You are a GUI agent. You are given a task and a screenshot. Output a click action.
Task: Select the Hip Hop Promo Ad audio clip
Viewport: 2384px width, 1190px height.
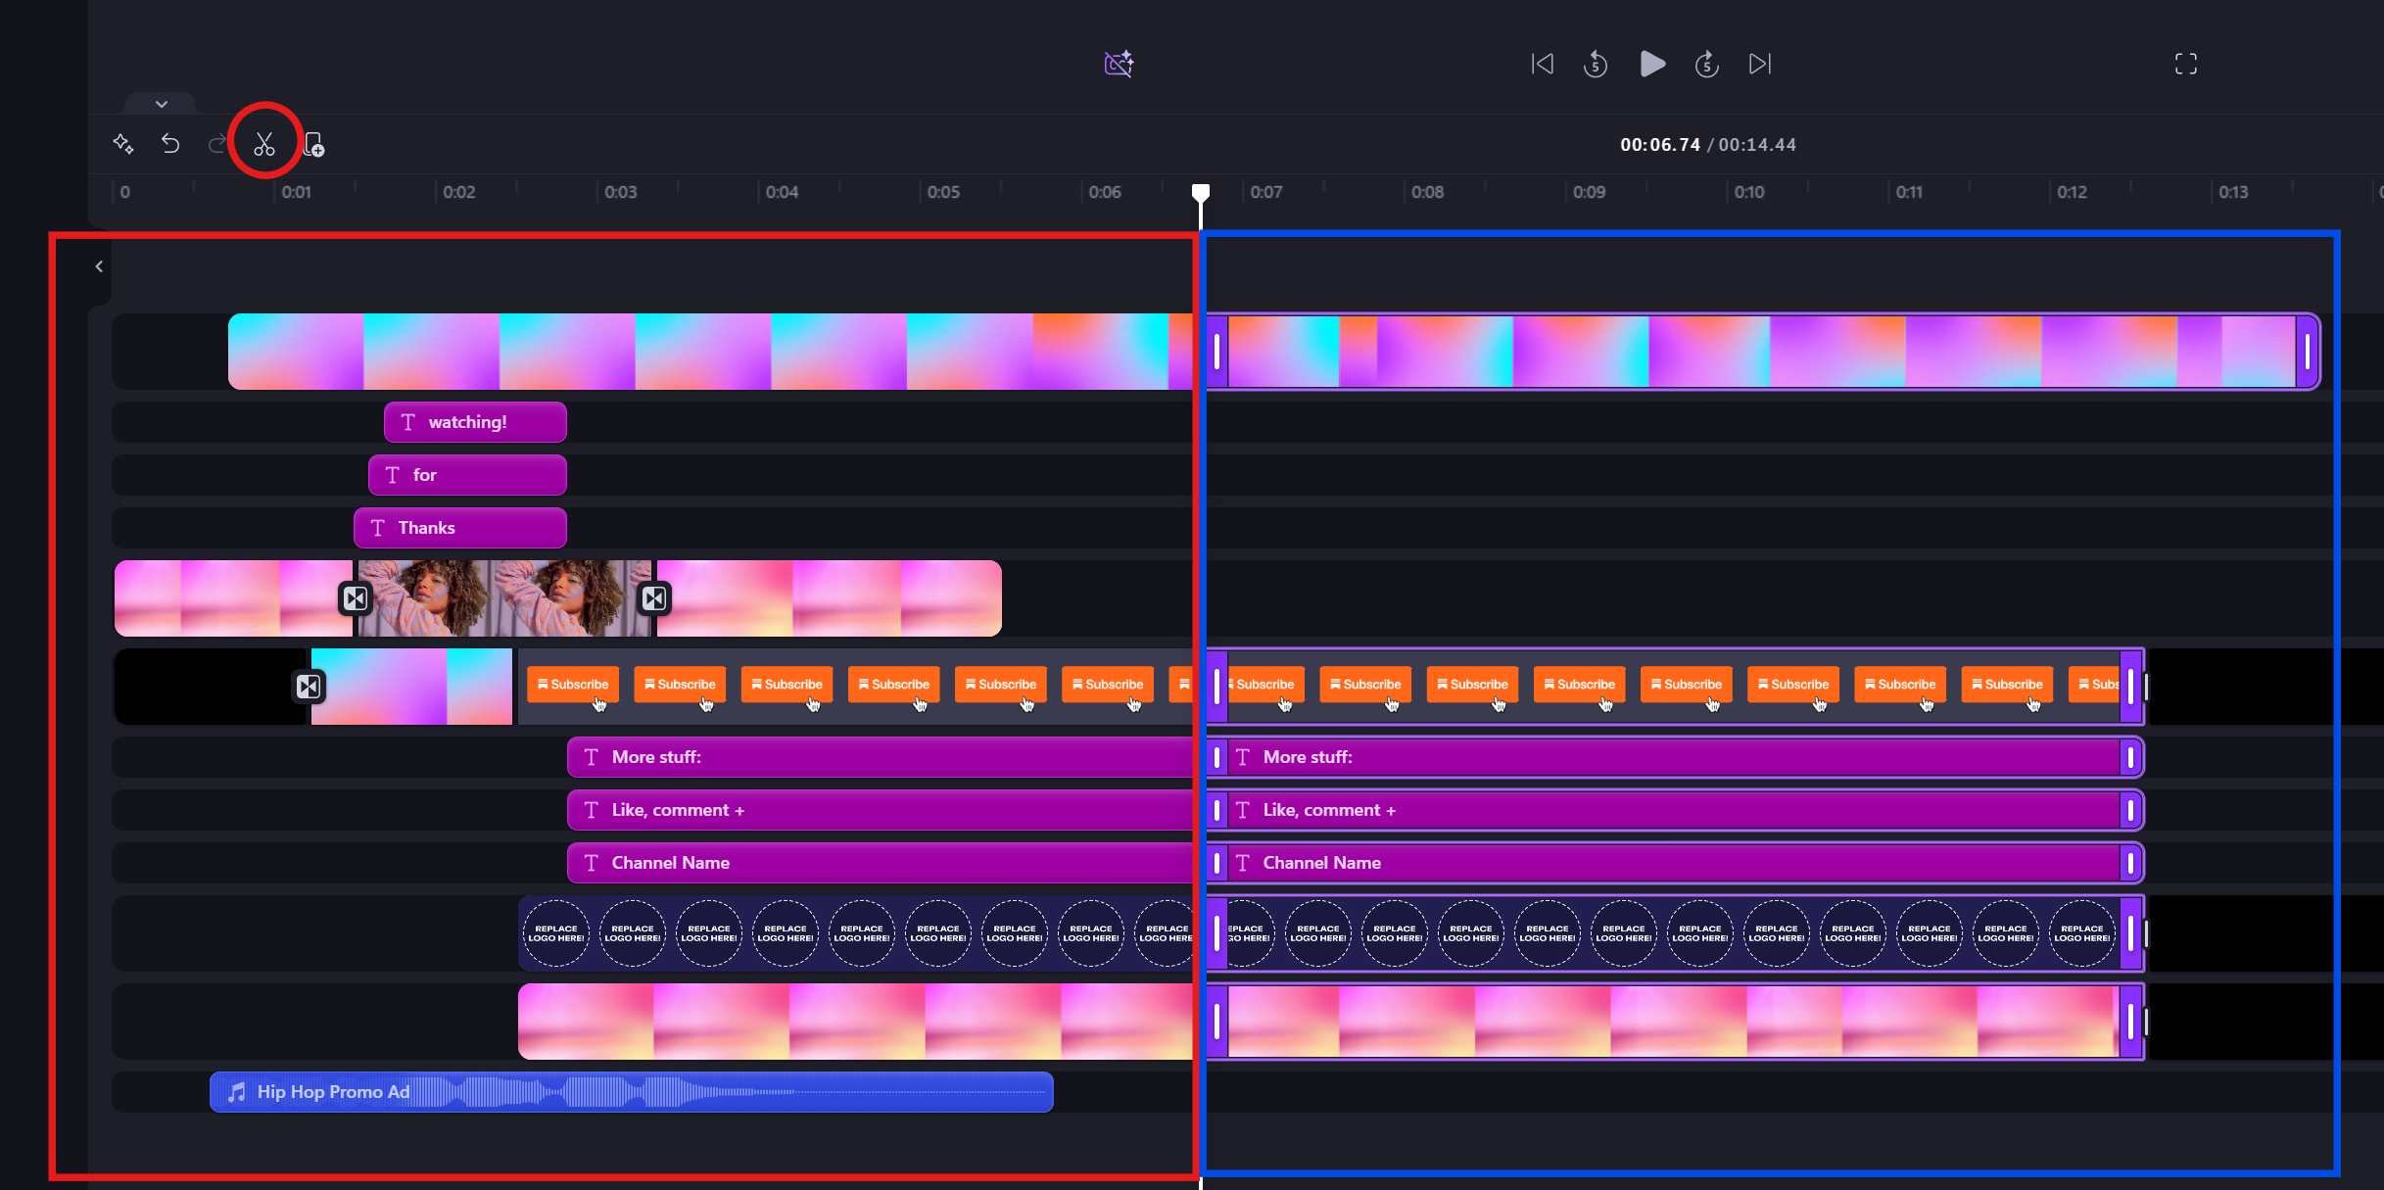[x=632, y=1092]
